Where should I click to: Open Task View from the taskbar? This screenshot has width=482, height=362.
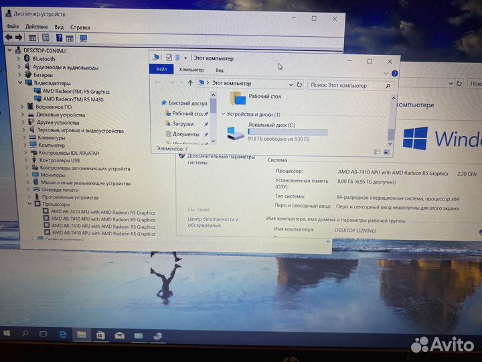tap(43, 334)
